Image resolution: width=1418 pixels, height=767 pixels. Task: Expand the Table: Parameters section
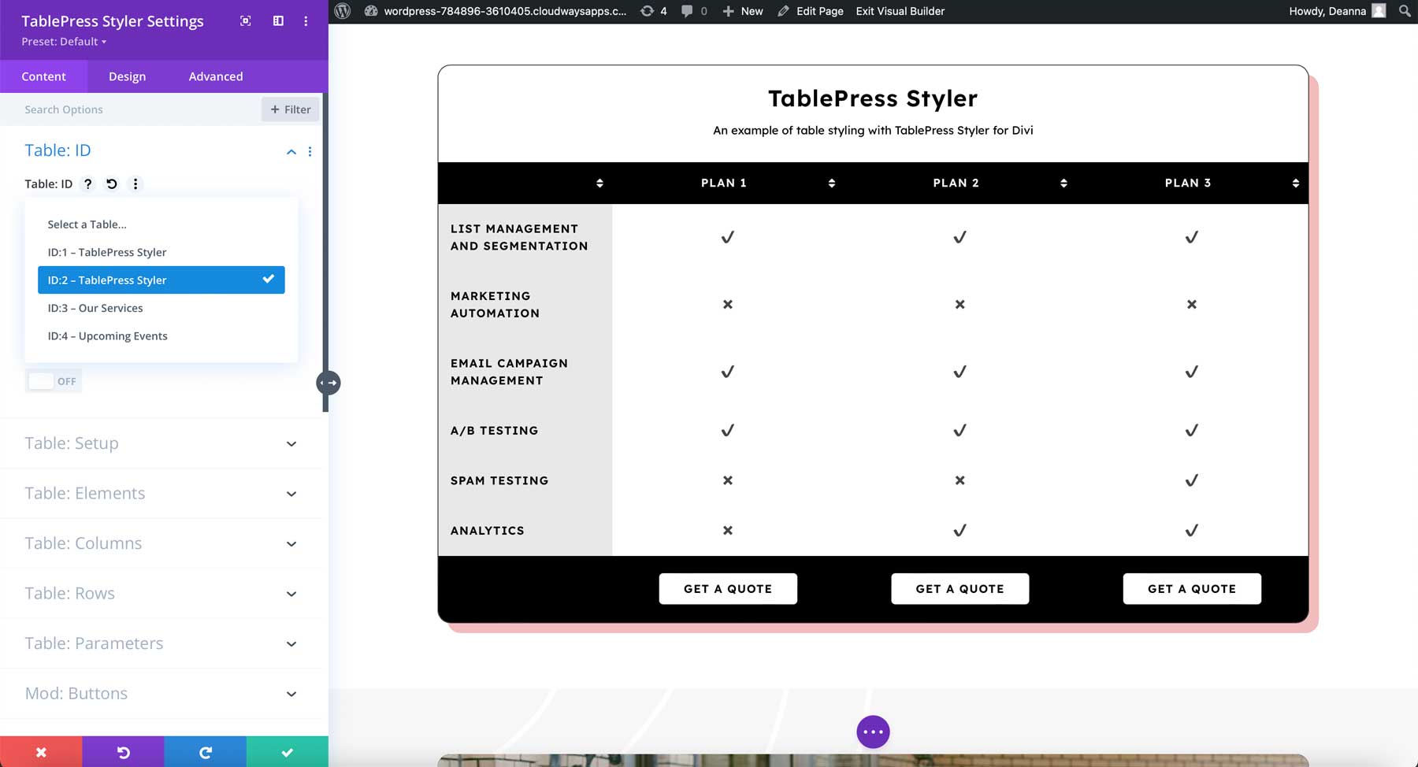coord(161,643)
